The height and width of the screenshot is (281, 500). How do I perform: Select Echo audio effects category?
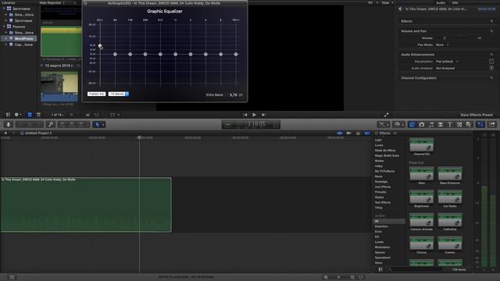pyautogui.click(x=378, y=232)
